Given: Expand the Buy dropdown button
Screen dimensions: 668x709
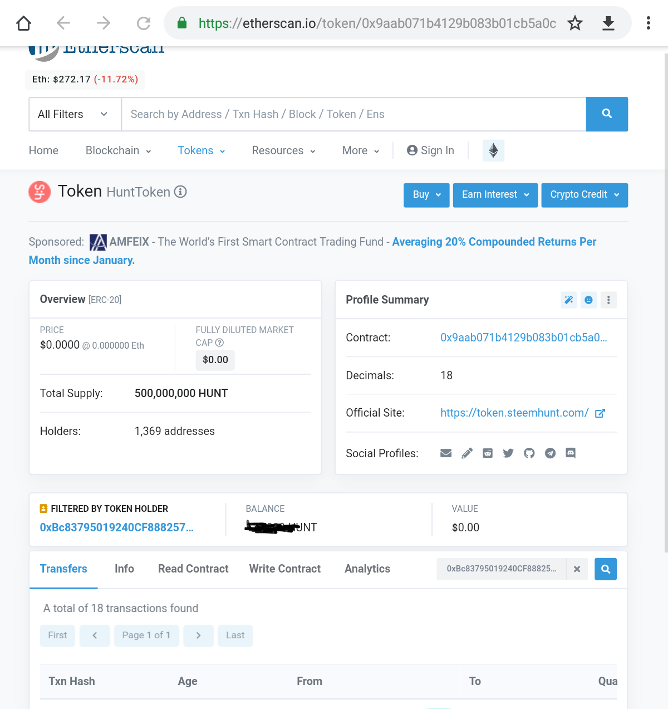Looking at the screenshot, I should coord(426,195).
